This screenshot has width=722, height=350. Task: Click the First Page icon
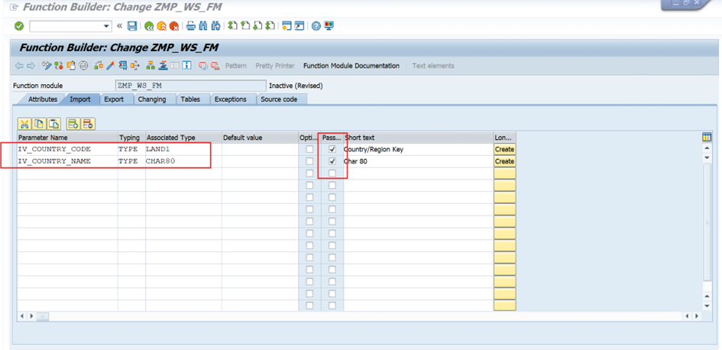[x=232, y=26]
